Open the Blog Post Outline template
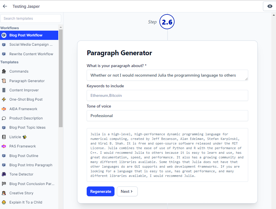 tap(24, 156)
